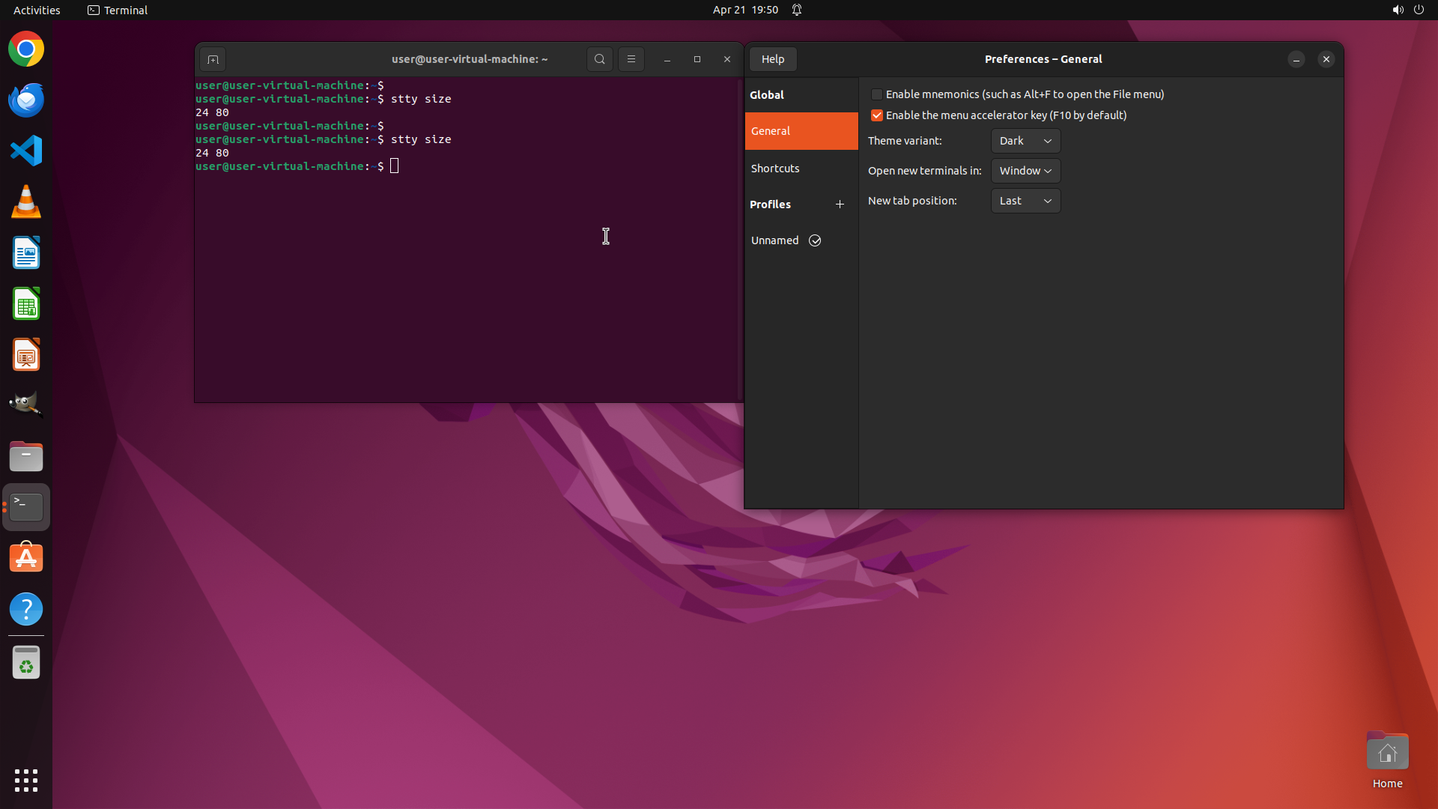Open the terminal search icon
Viewport: 1438px width, 809px height.
599,59
